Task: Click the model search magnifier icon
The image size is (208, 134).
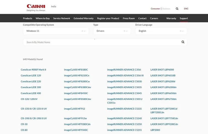Action: click(x=183, y=42)
